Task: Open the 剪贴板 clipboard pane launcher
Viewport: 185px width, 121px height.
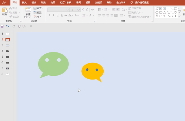Action: 21,22
